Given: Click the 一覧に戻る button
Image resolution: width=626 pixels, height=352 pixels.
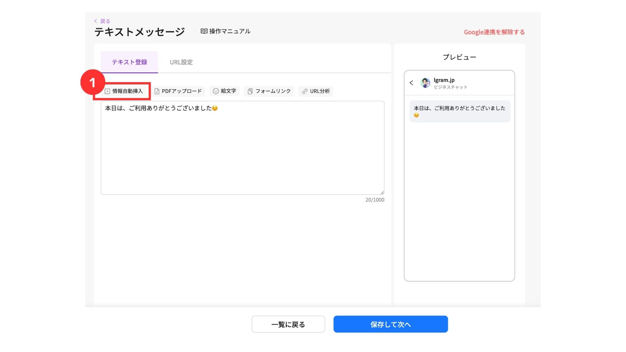Looking at the screenshot, I should pyautogui.click(x=288, y=324).
